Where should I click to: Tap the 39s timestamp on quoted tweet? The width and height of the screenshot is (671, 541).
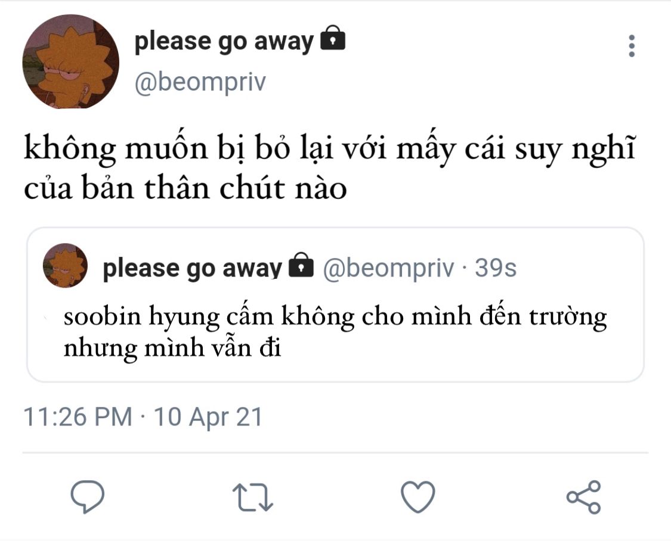click(x=496, y=268)
